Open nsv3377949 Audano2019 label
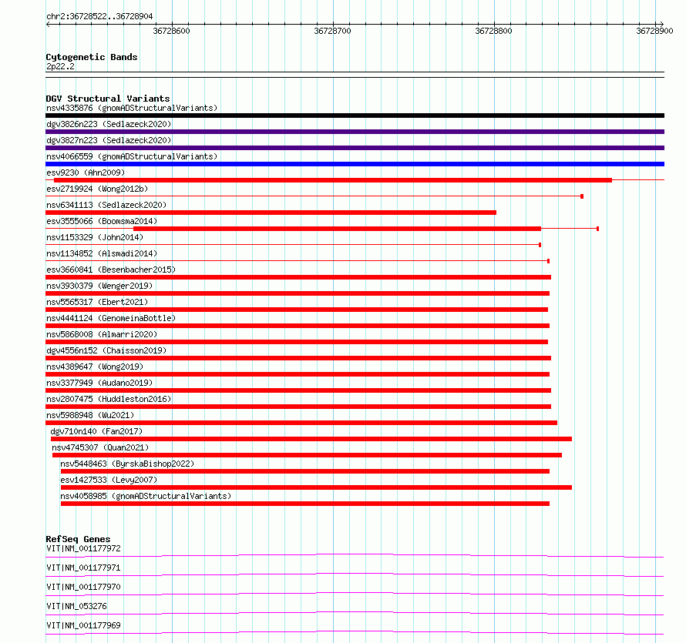 (99, 383)
